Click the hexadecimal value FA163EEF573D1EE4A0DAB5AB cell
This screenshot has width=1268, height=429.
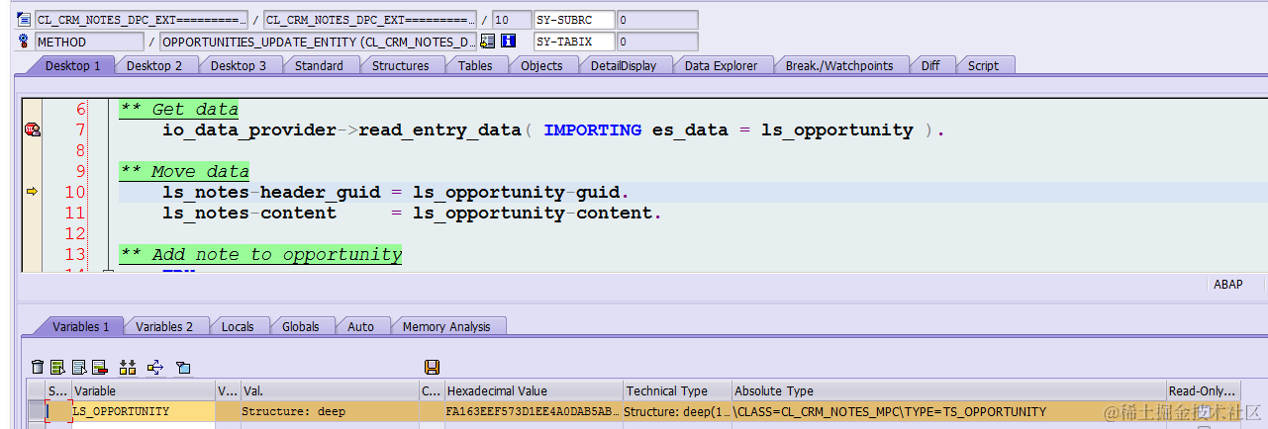click(534, 411)
